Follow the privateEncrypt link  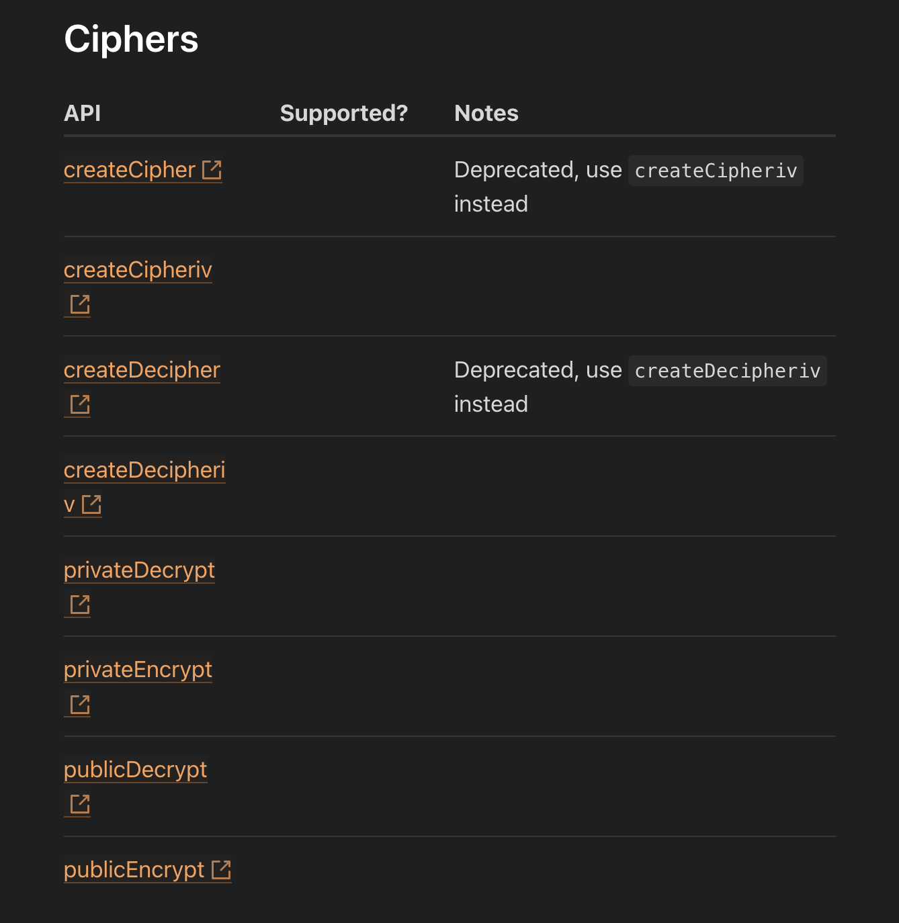[138, 670]
